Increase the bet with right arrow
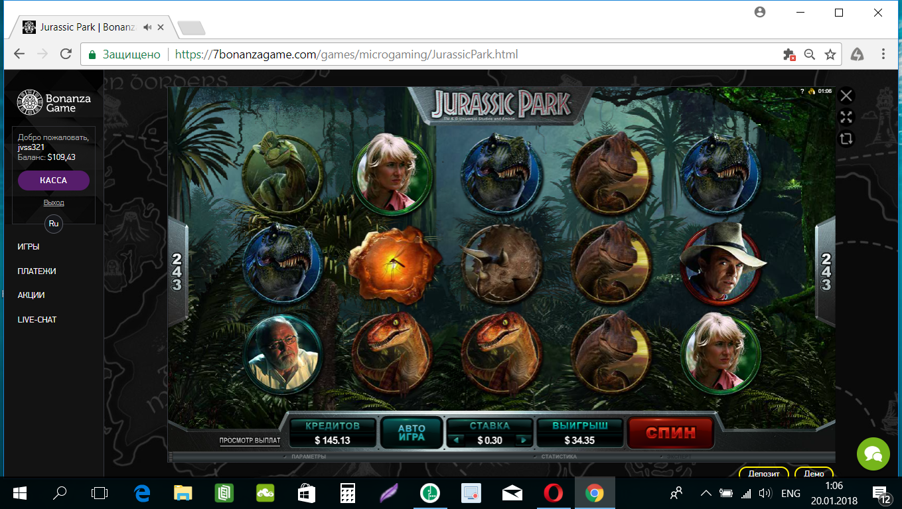The height and width of the screenshot is (509, 902). click(524, 440)
